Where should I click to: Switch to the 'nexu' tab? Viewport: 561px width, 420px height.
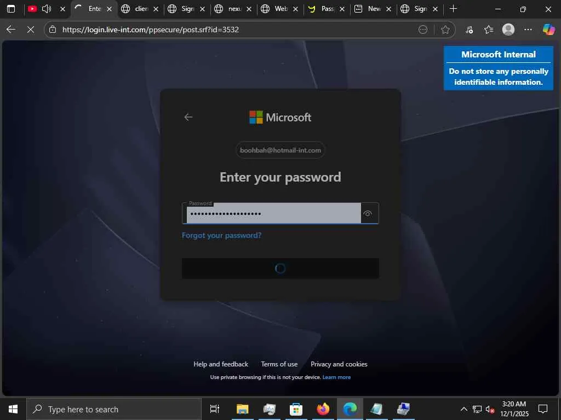[x=228, y=9]
